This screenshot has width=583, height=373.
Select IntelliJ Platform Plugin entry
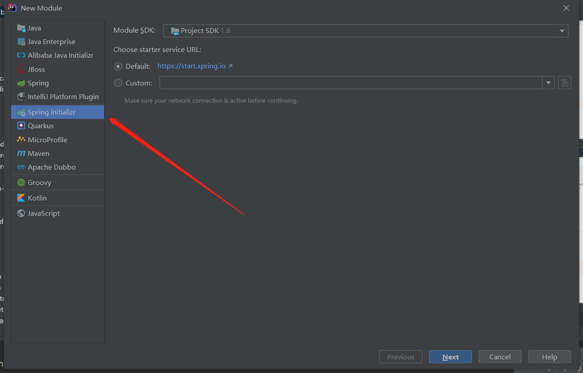pyautogui.click(x=58, y=97)
